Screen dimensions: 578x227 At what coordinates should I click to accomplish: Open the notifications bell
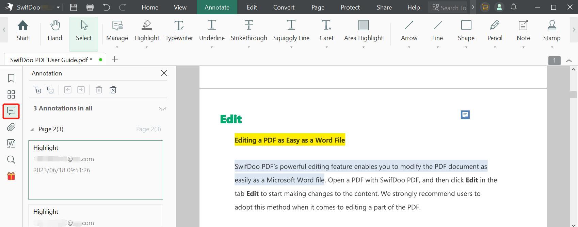coord(514,7)
